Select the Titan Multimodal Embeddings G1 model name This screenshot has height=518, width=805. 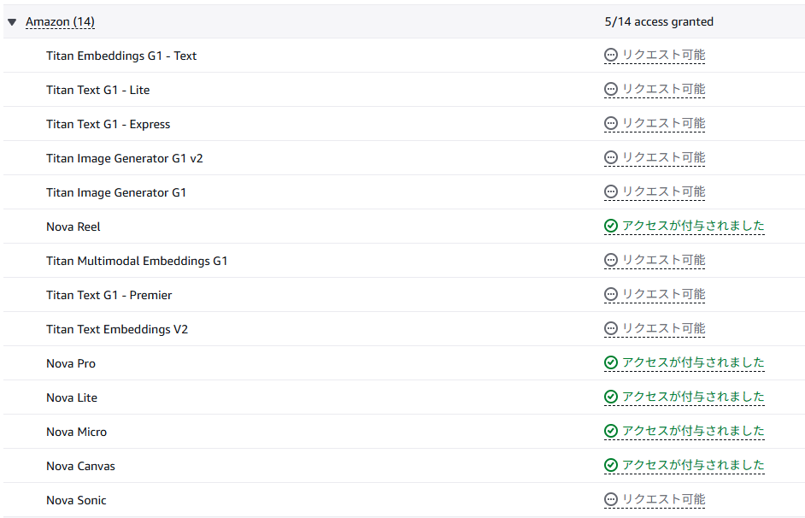pyautogui.click(x=137, y=261)
